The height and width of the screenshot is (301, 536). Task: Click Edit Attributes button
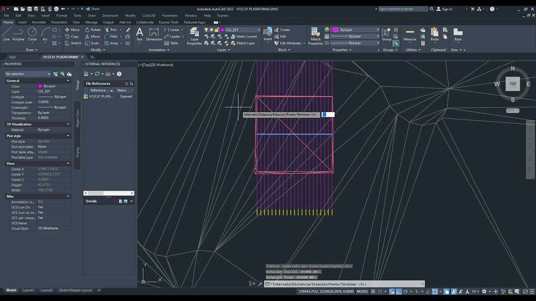(x=288, y=43)
